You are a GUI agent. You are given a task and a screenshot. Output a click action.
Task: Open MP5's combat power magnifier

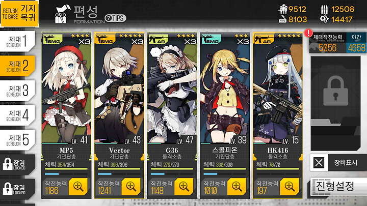(78, 186)
